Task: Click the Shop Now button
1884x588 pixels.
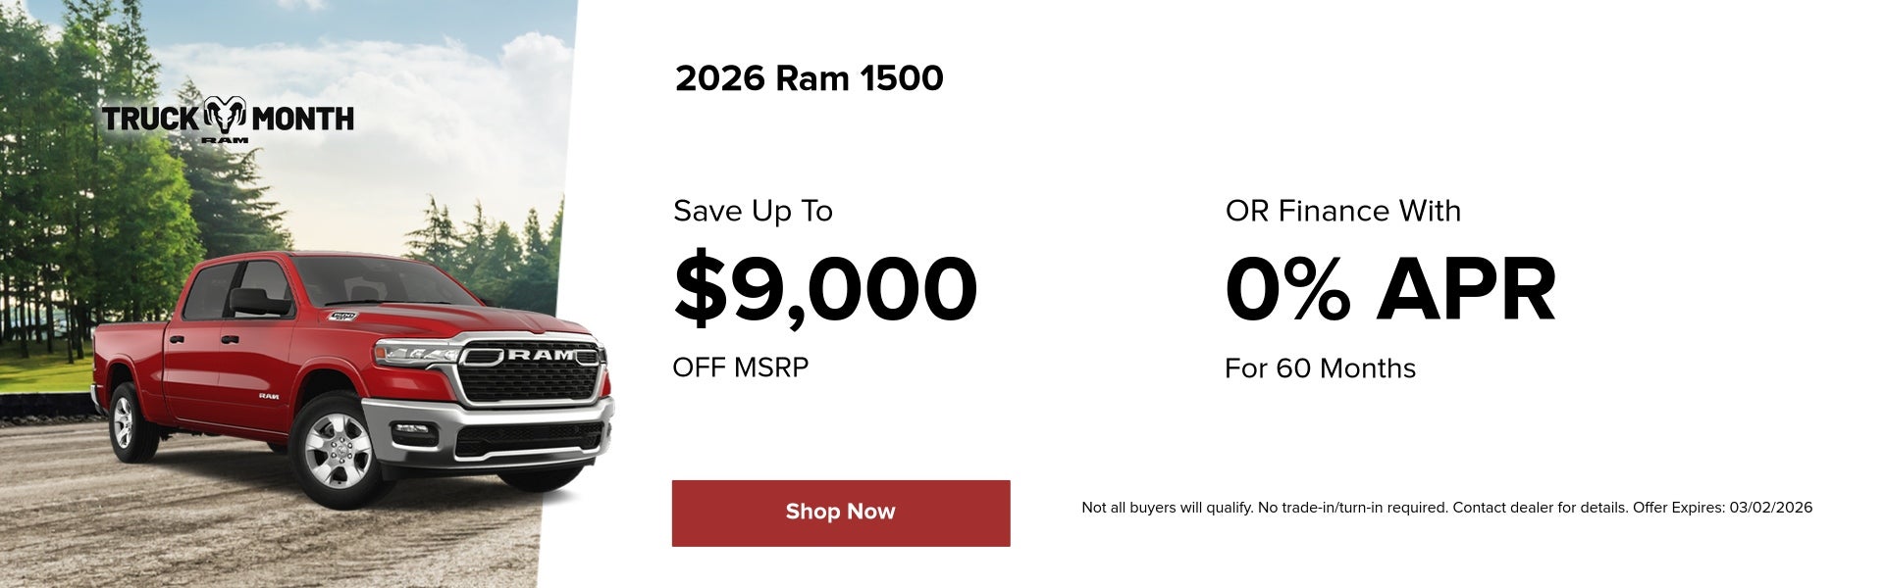Action: click(840, 513)
